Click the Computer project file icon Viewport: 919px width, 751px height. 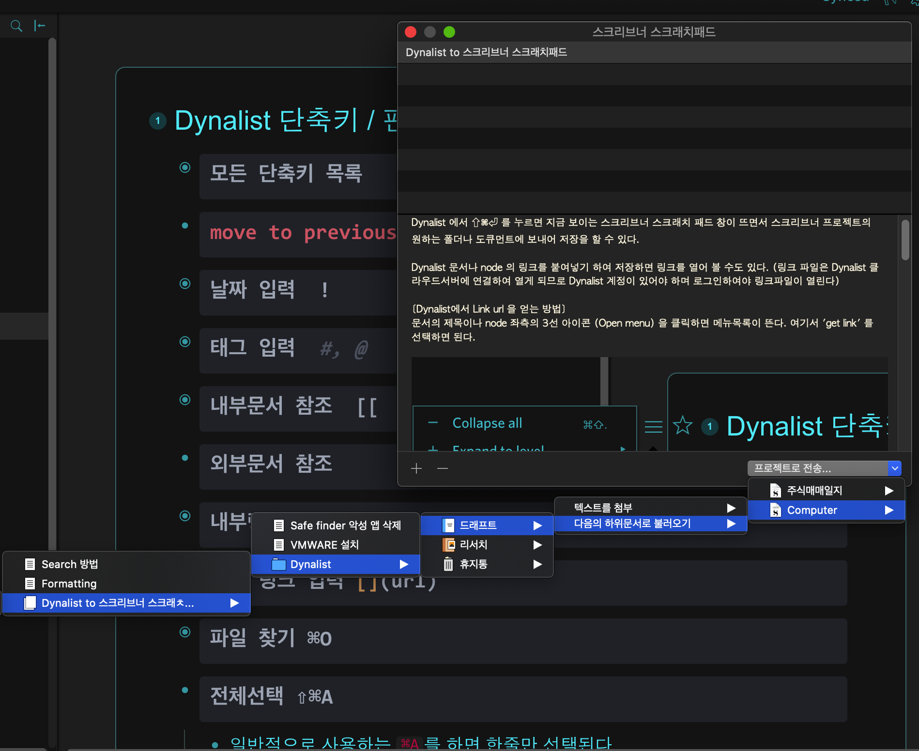coord(775,510)
